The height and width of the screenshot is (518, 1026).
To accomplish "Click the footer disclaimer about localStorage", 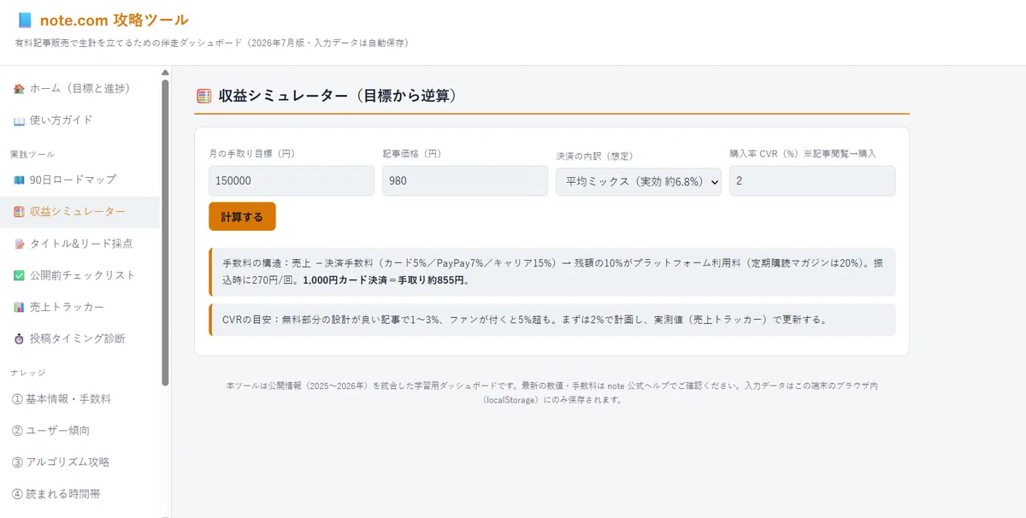I will pyautogui.click(x=551, y=392).
